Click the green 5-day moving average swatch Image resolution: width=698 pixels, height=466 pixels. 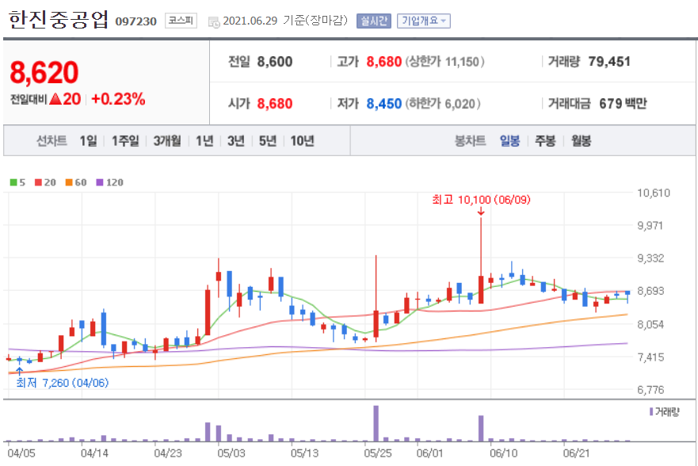pos(13,182)
